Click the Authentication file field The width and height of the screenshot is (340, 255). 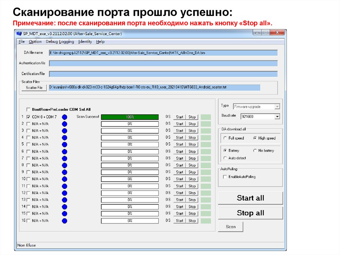163,64
